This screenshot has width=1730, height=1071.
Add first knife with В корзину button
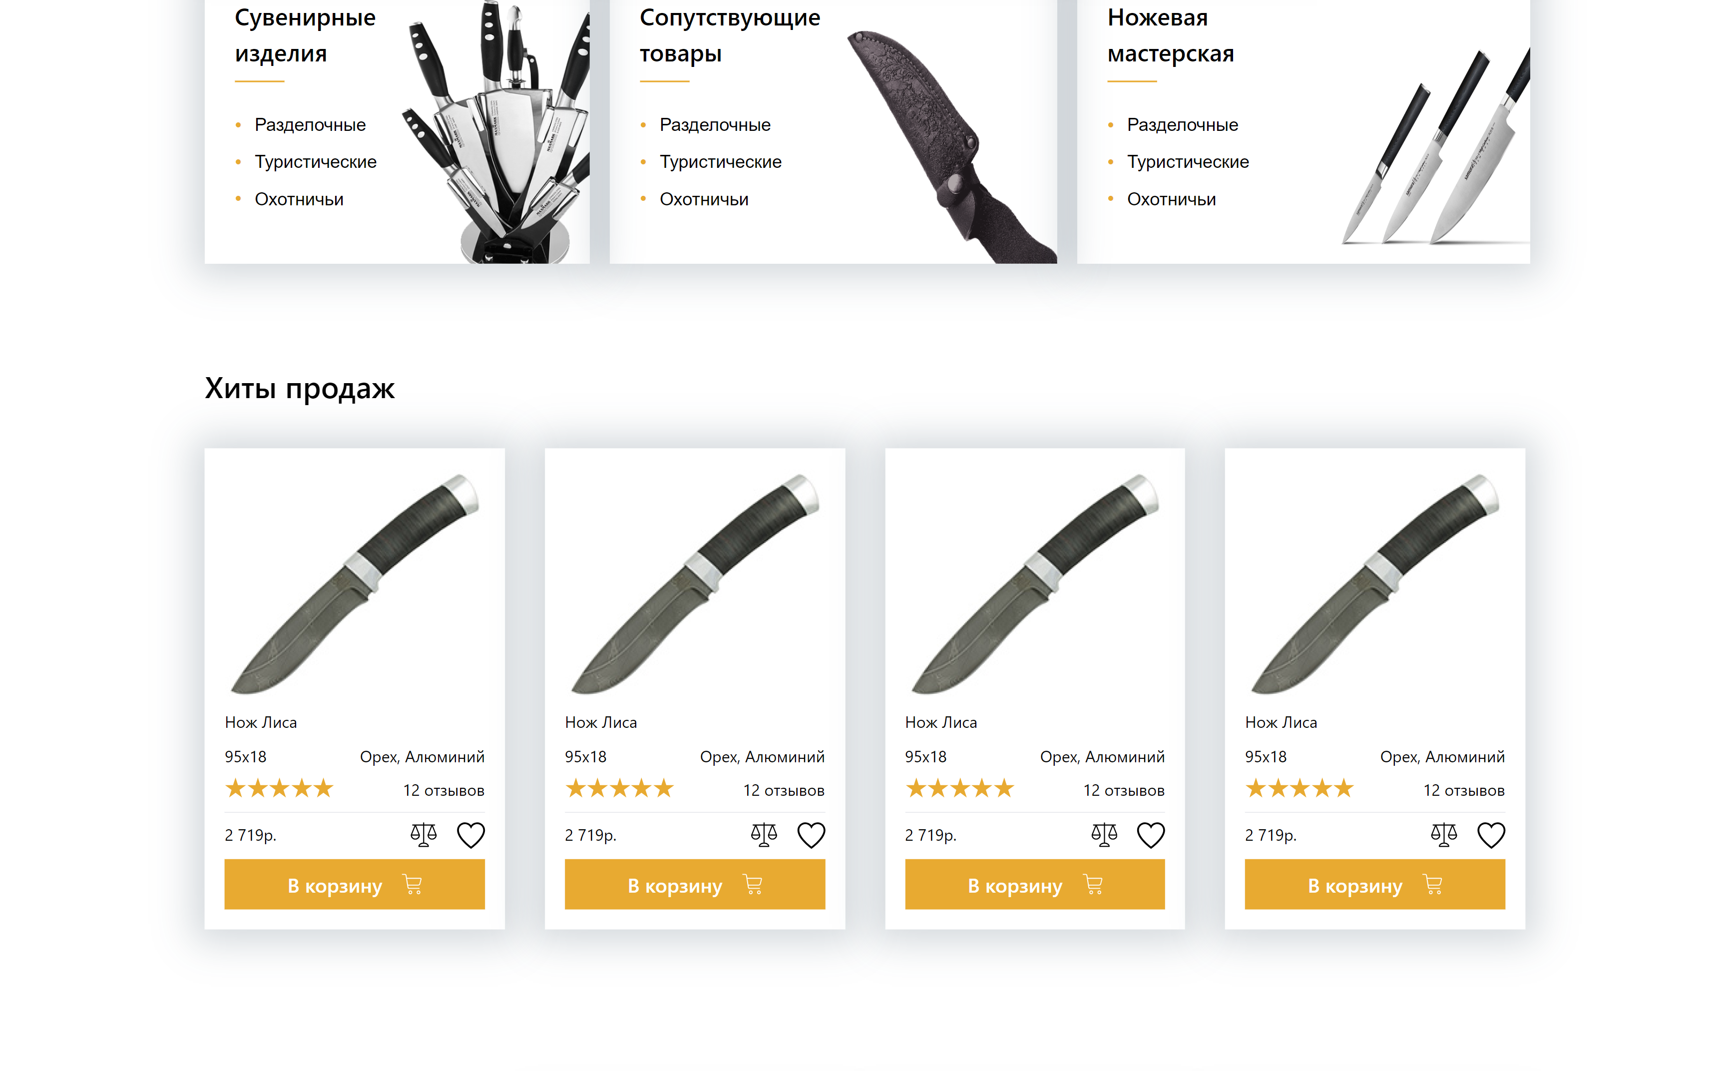click(355, 884)
